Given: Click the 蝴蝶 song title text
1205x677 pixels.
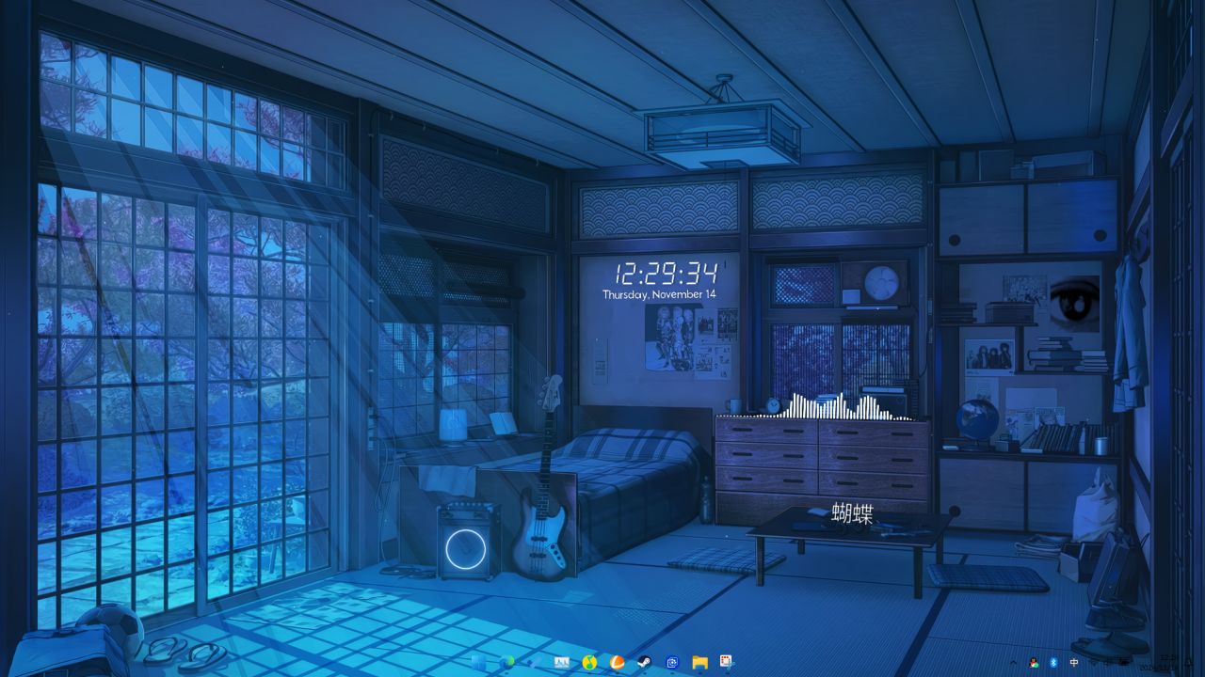Looking at the screenshot, I should coord(852,513).
